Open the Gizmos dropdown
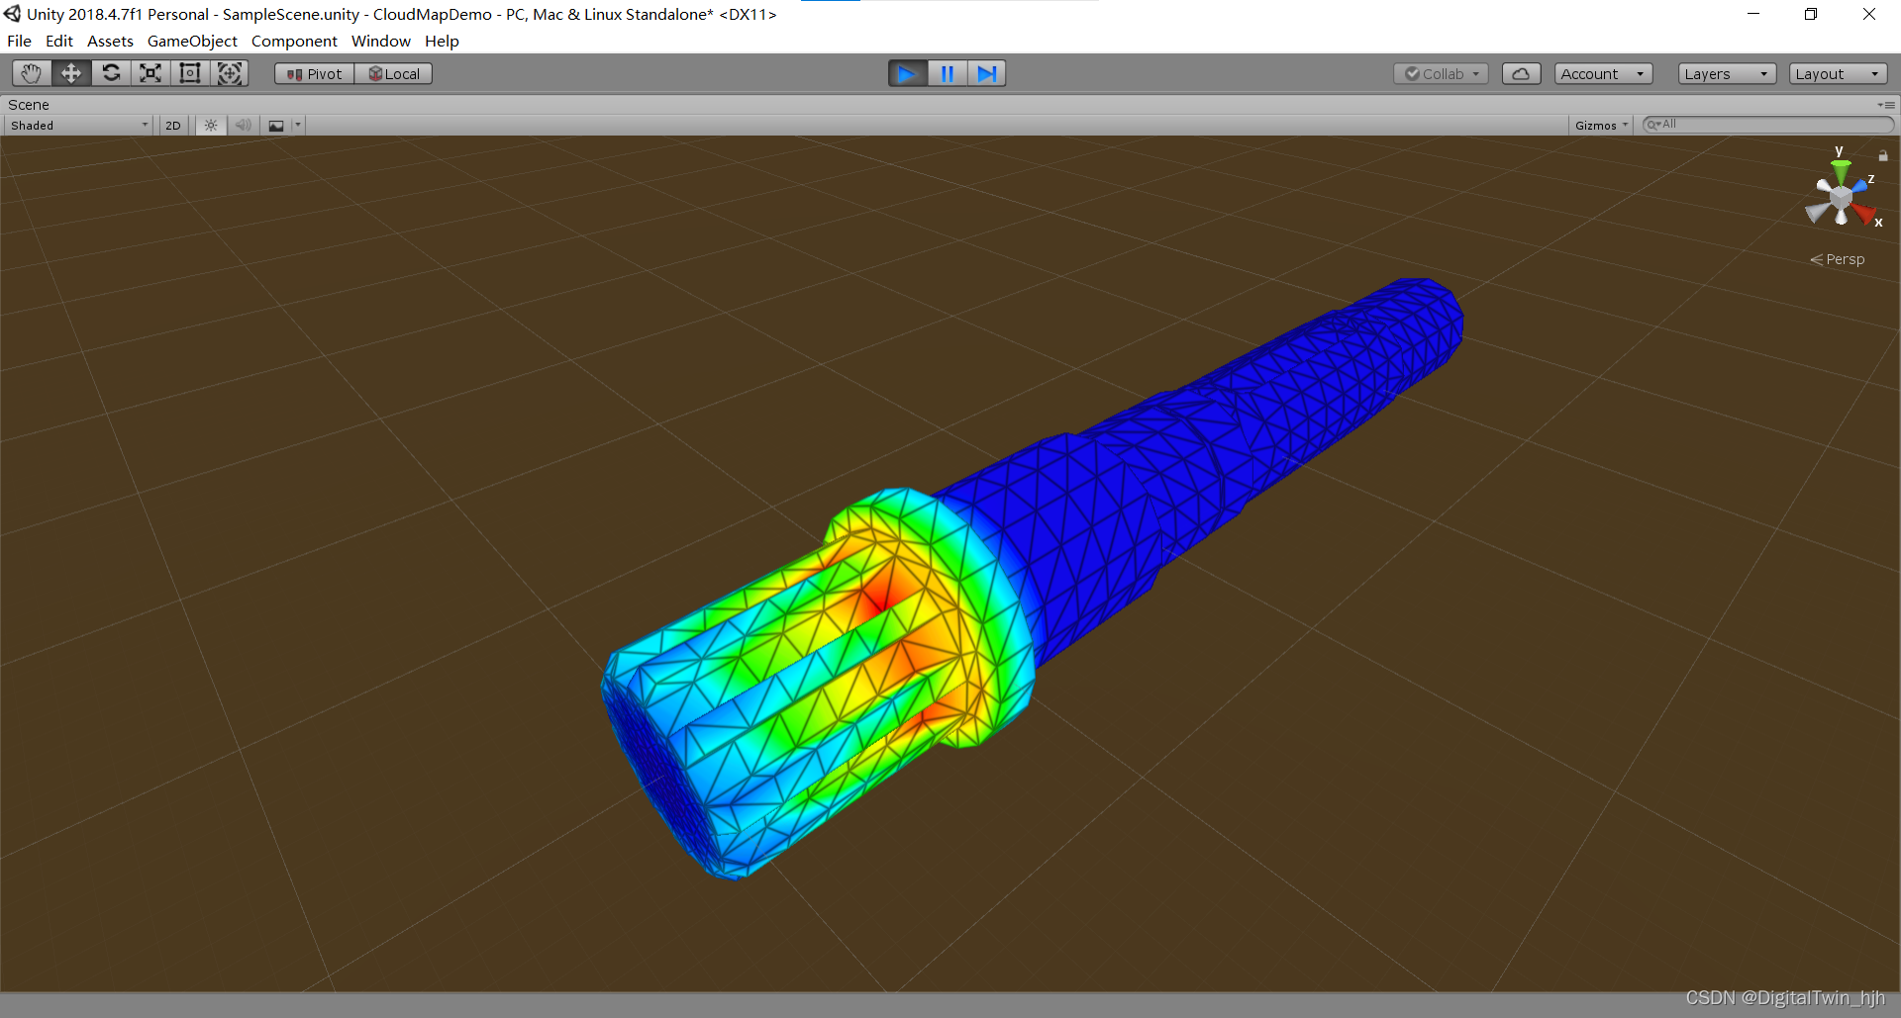 coord(1601,126)
